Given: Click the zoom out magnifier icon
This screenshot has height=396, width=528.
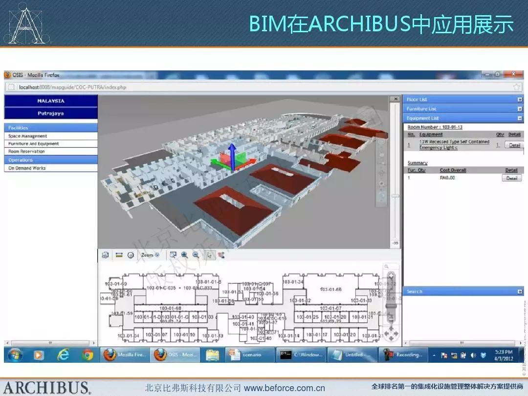Looking at the screenshot, I should (x=196, y=255).
